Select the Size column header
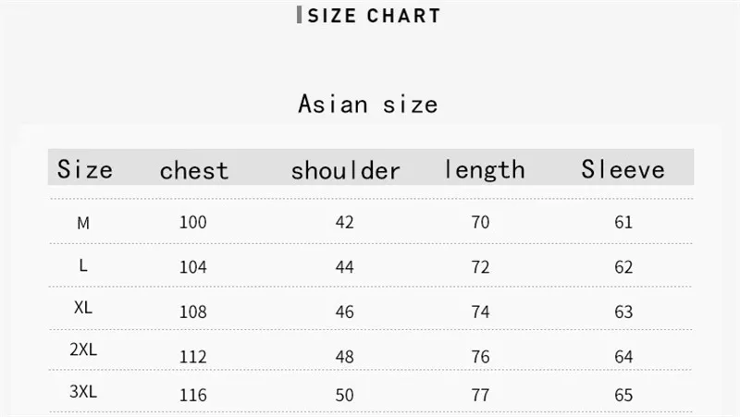The width and height of the screenshot is (740, 417). tap(85, 169)
